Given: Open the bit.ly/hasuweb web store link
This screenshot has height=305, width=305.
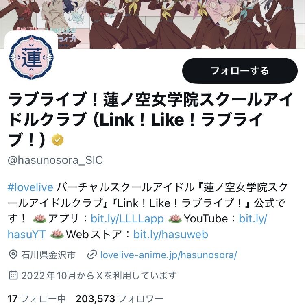Looking at the screenshot, I should (170, 234).
